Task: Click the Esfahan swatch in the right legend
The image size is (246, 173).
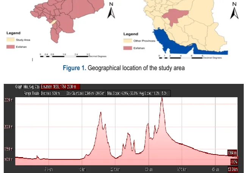Action: 128,48
